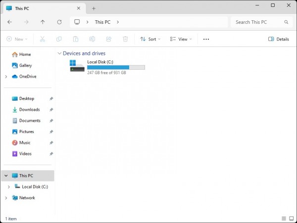Screen dimensions: 297x223
Task: Go forward using the forward arrow
Action: (x=26, y=22)
